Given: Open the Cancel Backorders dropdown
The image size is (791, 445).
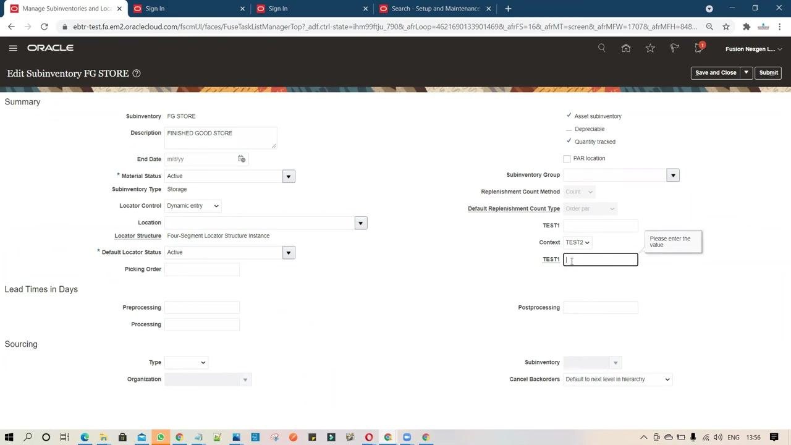Looking at the screenshot, I should click(617, 379).
